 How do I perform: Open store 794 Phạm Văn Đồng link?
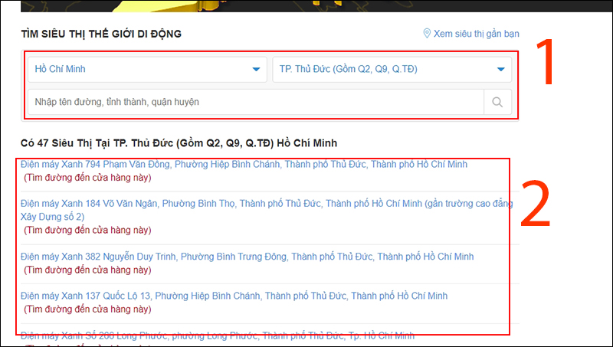tap(244, 164)
